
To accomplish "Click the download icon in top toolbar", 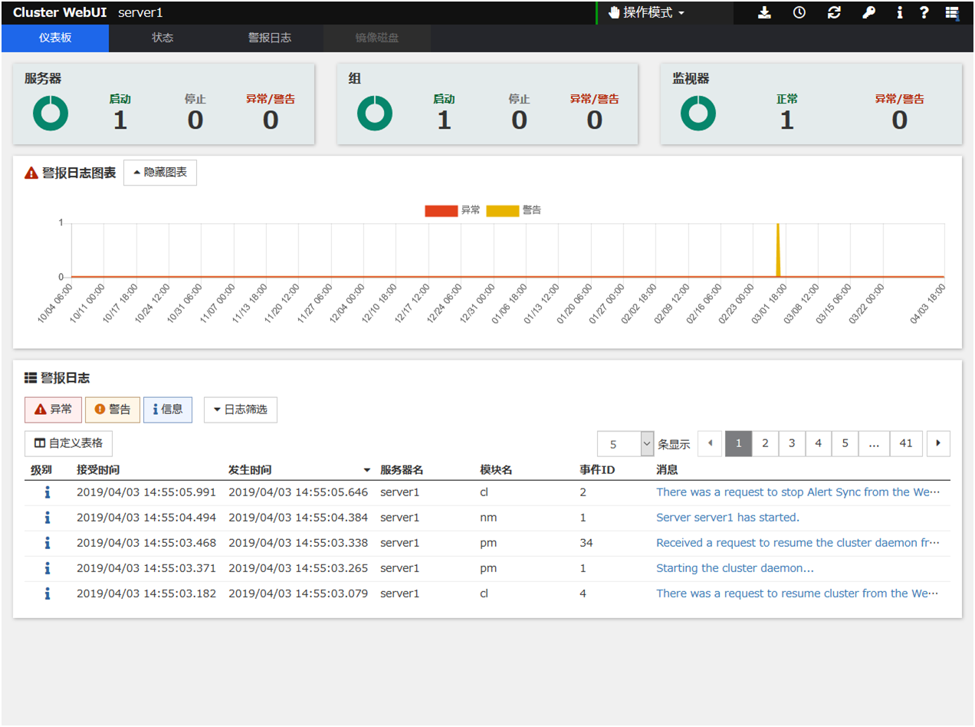I will (764, 13).
